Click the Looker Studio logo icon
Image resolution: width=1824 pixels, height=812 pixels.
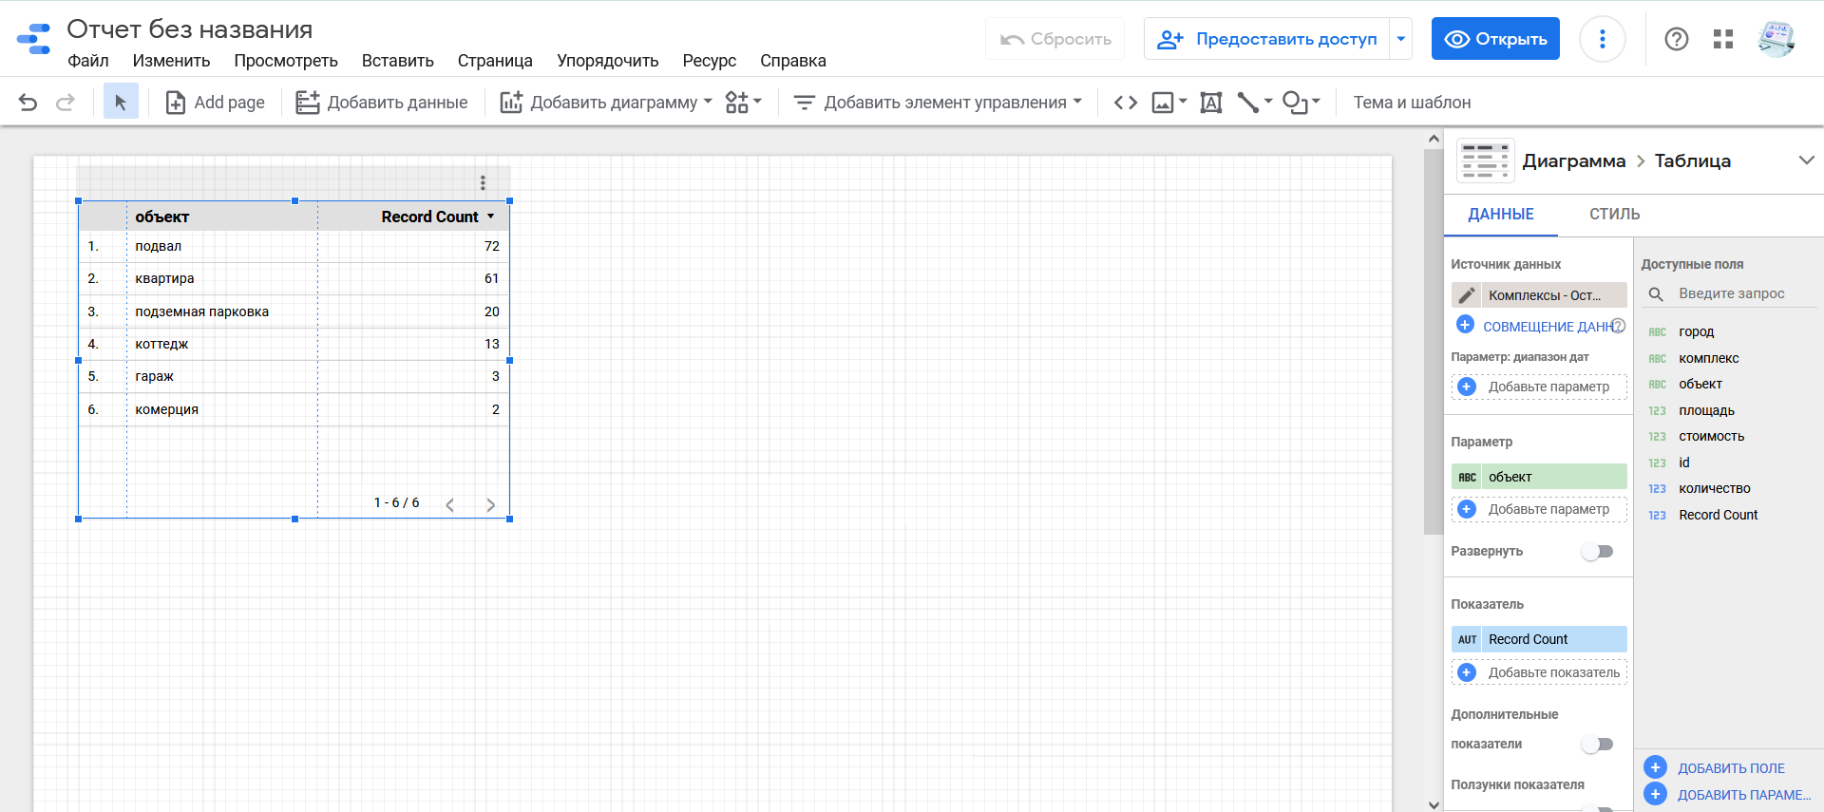click(x=34, y=39)
